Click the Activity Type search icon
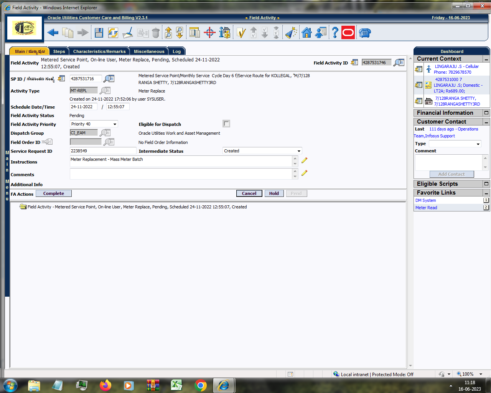This screenshot has height=393, width=491. (105, 91)
